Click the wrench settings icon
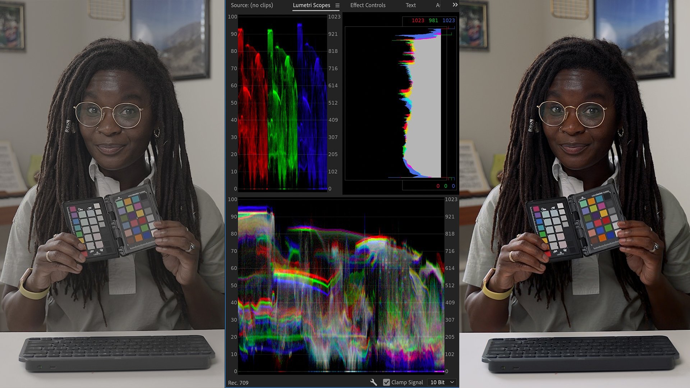690x388 pixels. click(x=373, y=382)
